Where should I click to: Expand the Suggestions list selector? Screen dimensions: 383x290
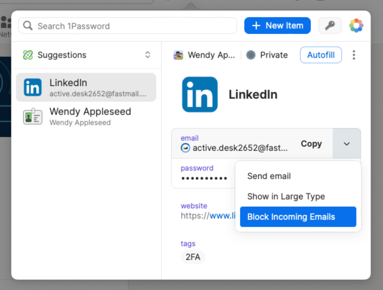[148, 55]
